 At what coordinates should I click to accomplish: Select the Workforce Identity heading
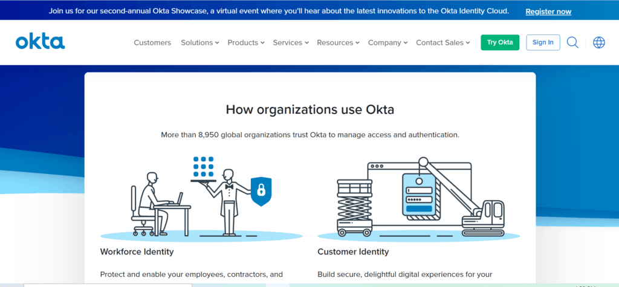137,251
